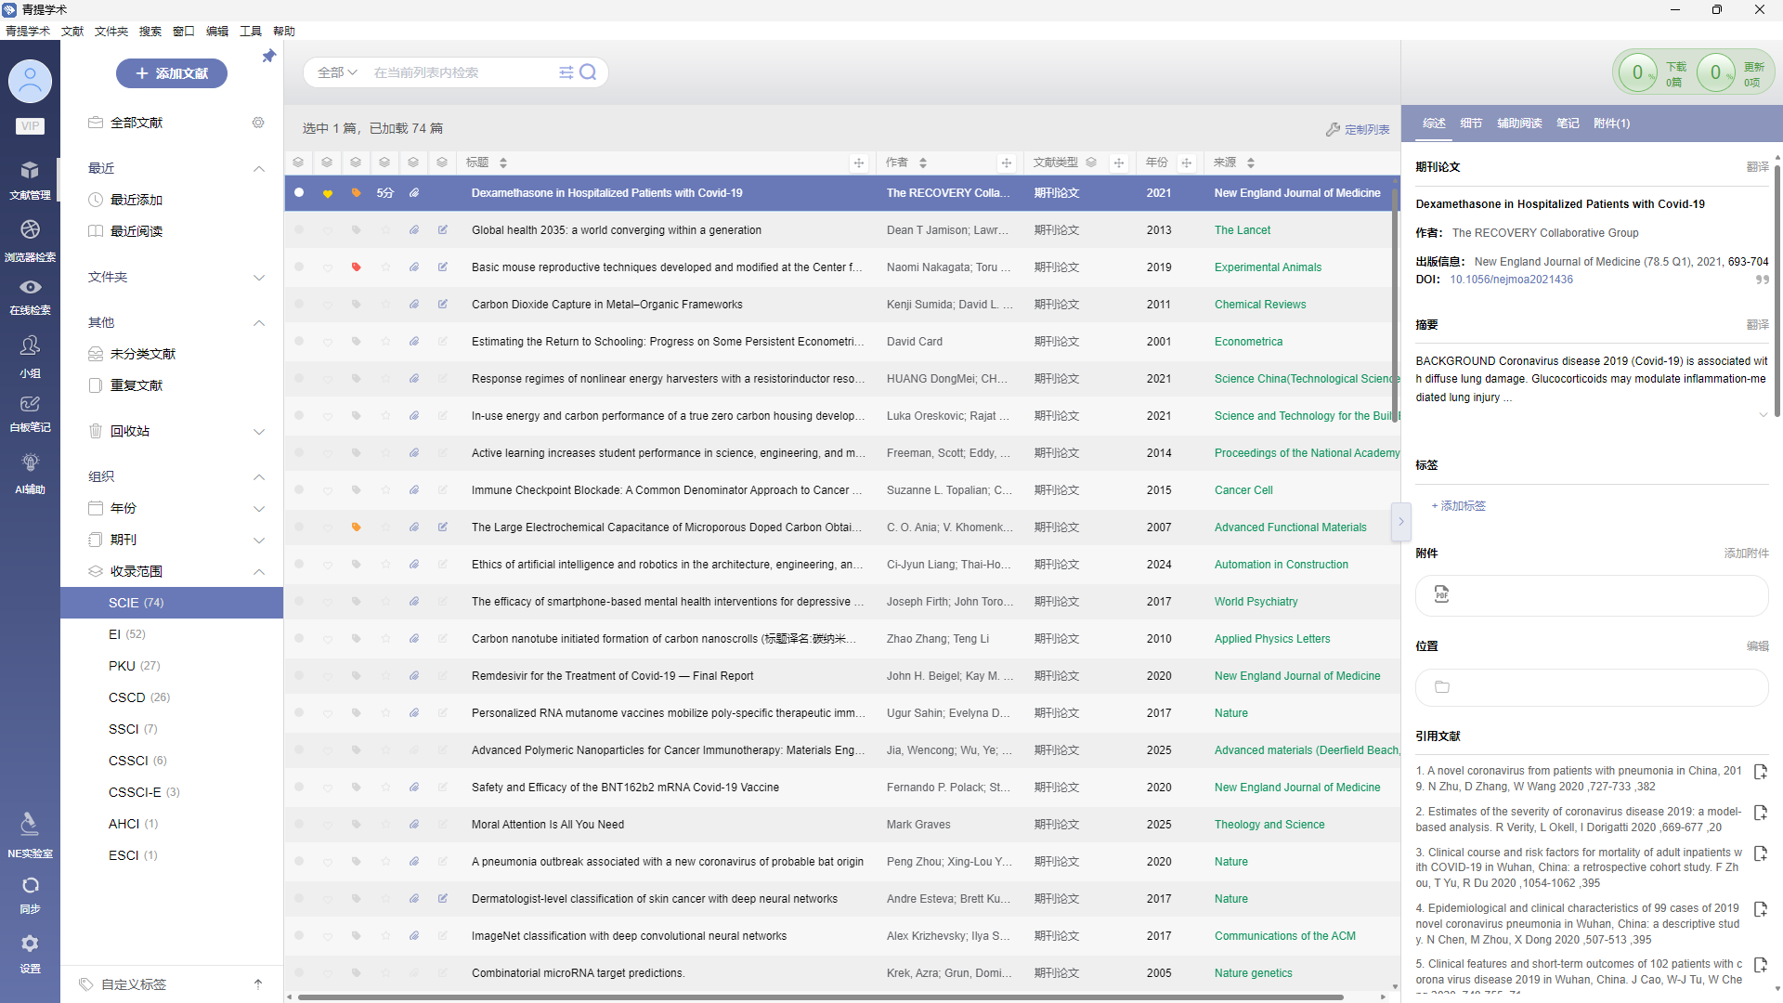
Task: Expand the 文件夹 folder section
Action: [x=259, y=277]
